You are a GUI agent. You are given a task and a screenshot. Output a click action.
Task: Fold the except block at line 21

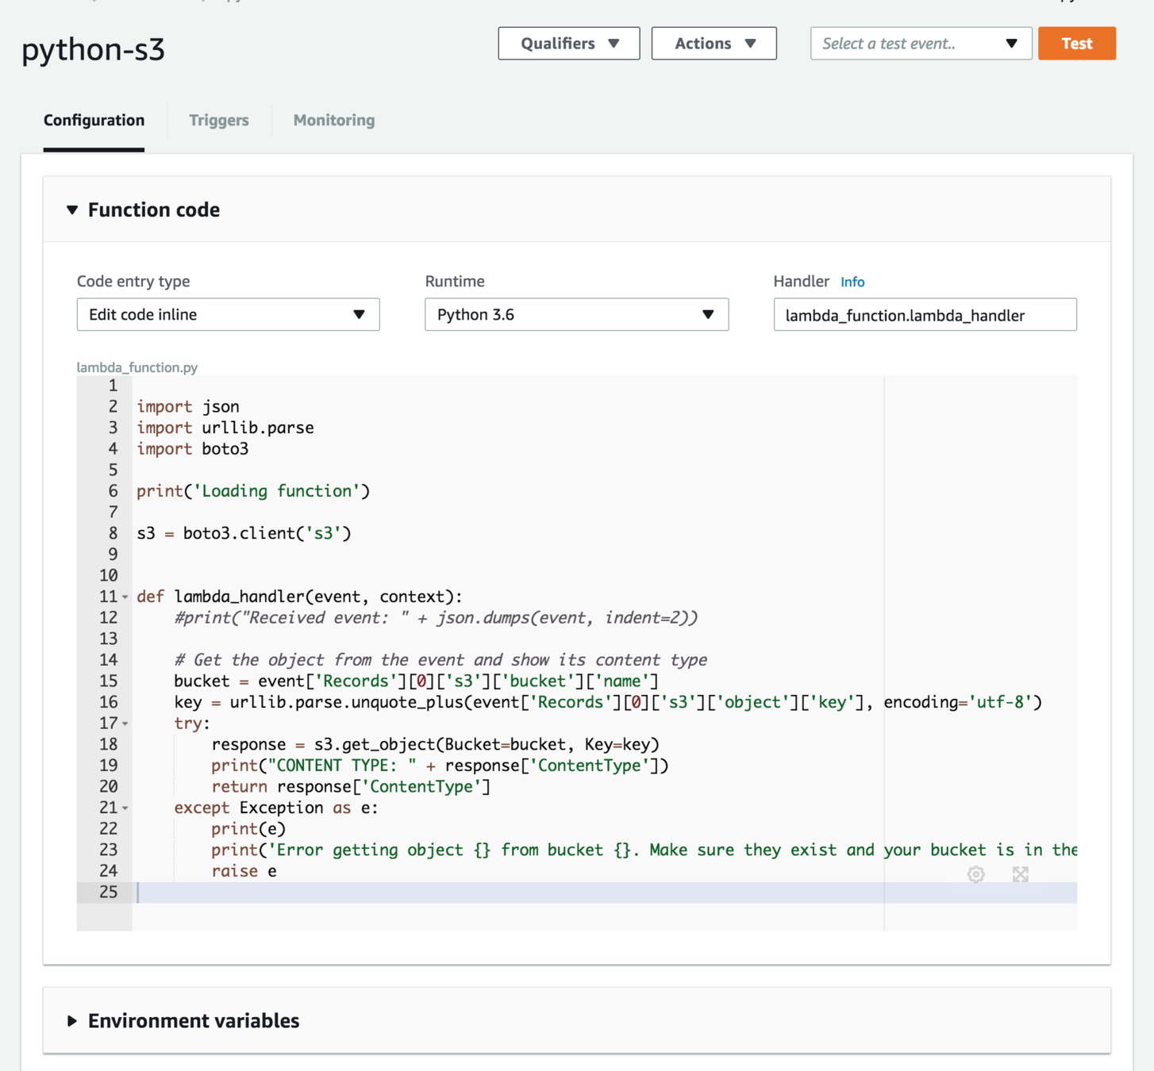pos(125,808)
